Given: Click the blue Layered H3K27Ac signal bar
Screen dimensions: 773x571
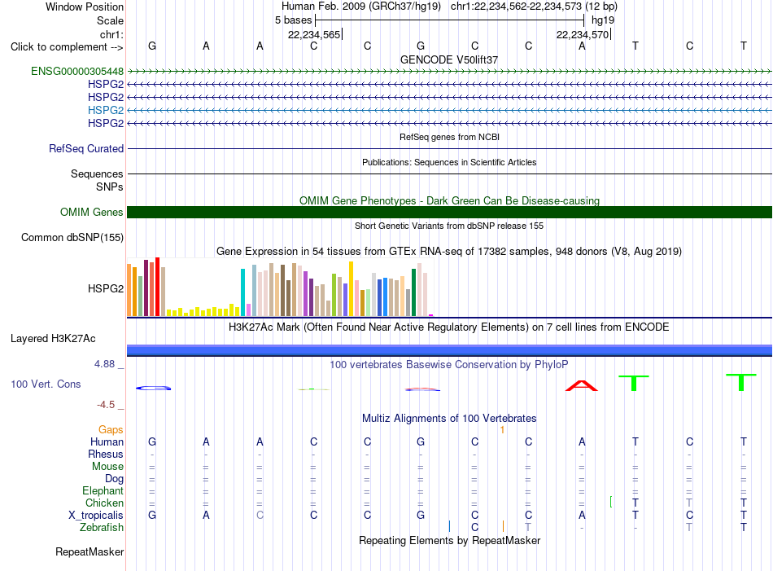Looking at the screenshot, I should (x=449, y=350).
